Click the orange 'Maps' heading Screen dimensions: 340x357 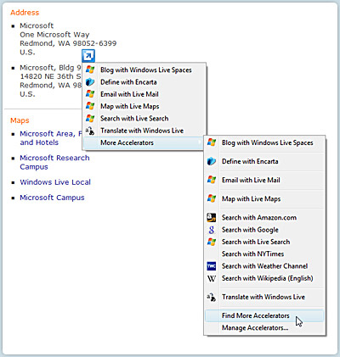click(x=20, y=120)
